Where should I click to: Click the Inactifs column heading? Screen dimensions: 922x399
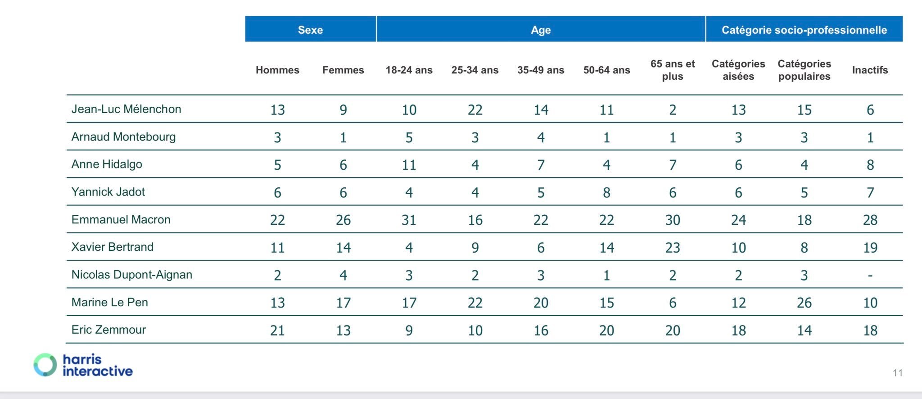870,70
